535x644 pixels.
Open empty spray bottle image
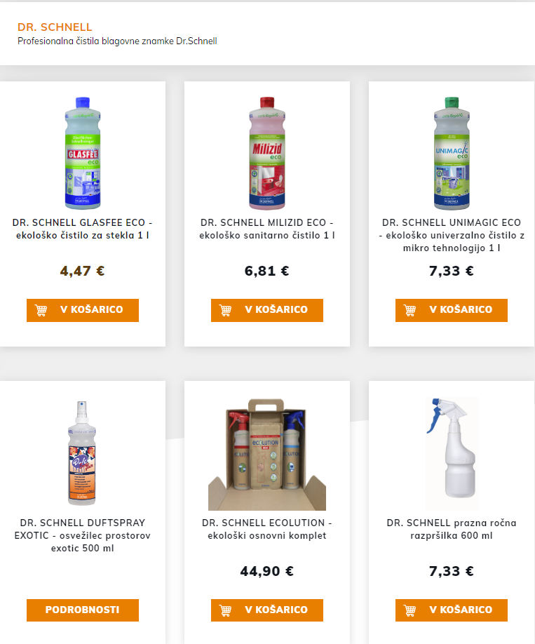point(451,452)
